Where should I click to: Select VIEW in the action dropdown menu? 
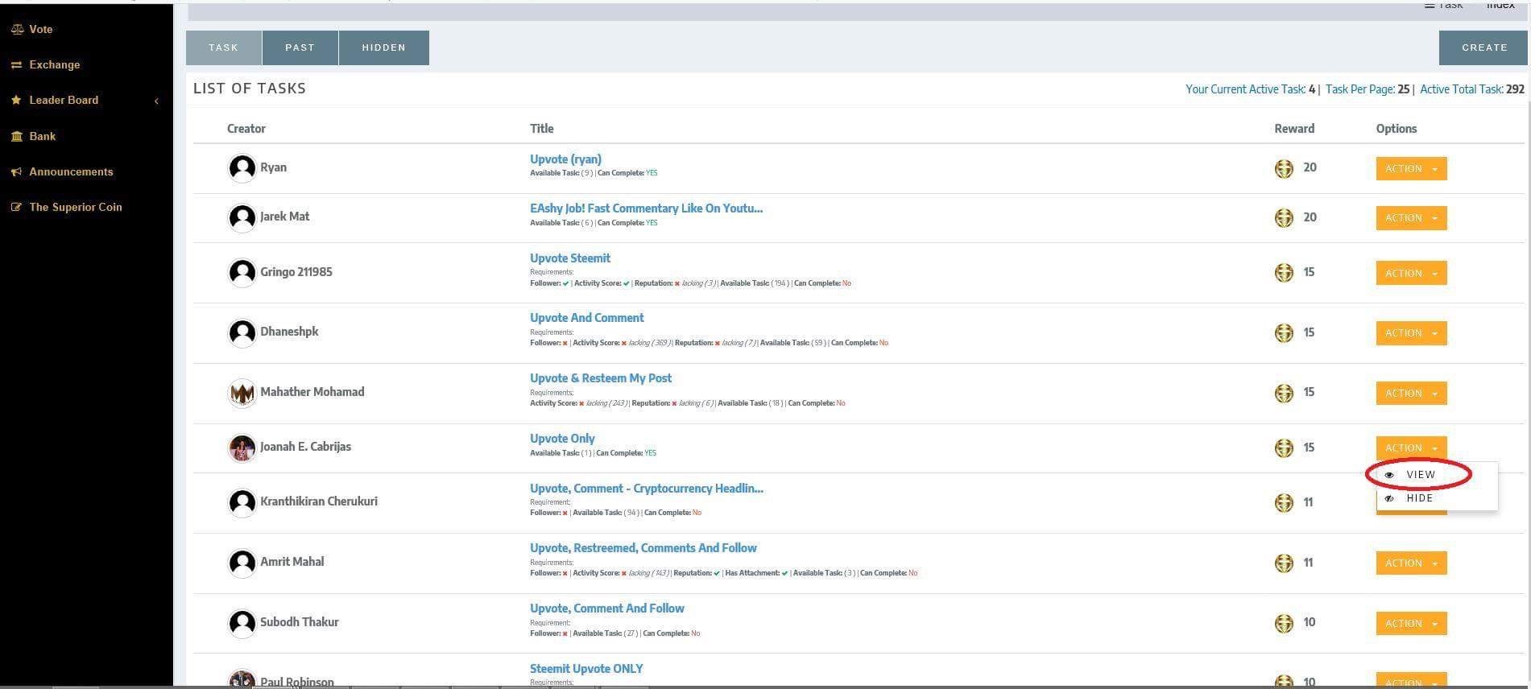coord(1421,474)
